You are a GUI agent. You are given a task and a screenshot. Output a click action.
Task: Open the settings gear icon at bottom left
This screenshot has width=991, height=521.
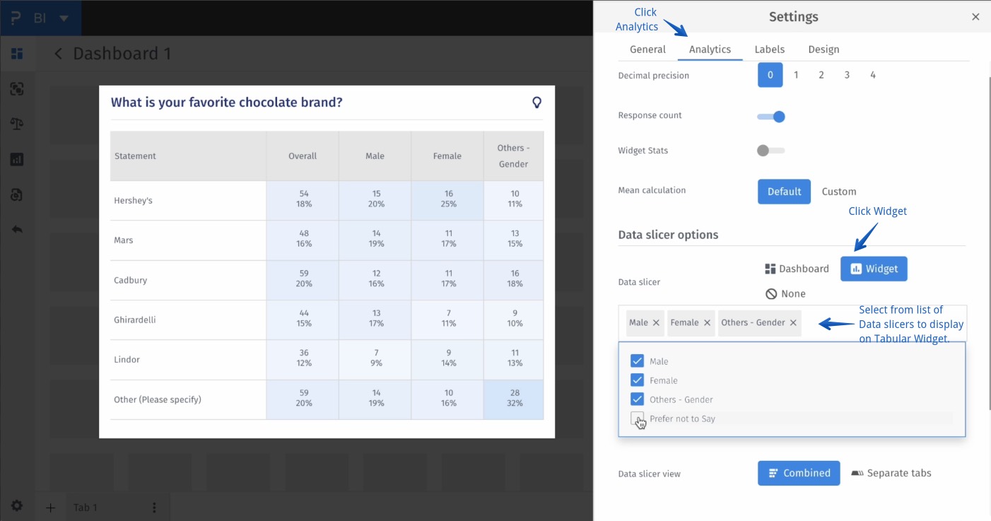17,506
